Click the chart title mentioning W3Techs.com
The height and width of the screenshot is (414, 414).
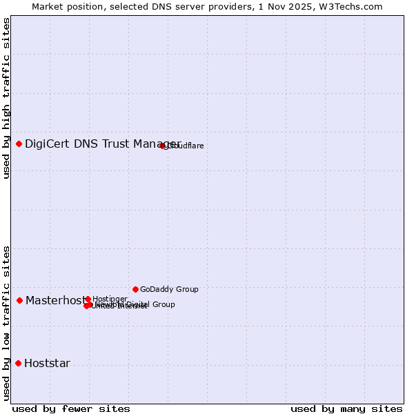click(x=207, y=7)
